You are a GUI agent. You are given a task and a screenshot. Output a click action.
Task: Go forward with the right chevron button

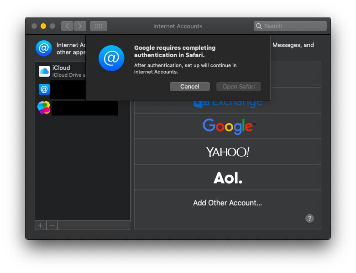point(80,26)
